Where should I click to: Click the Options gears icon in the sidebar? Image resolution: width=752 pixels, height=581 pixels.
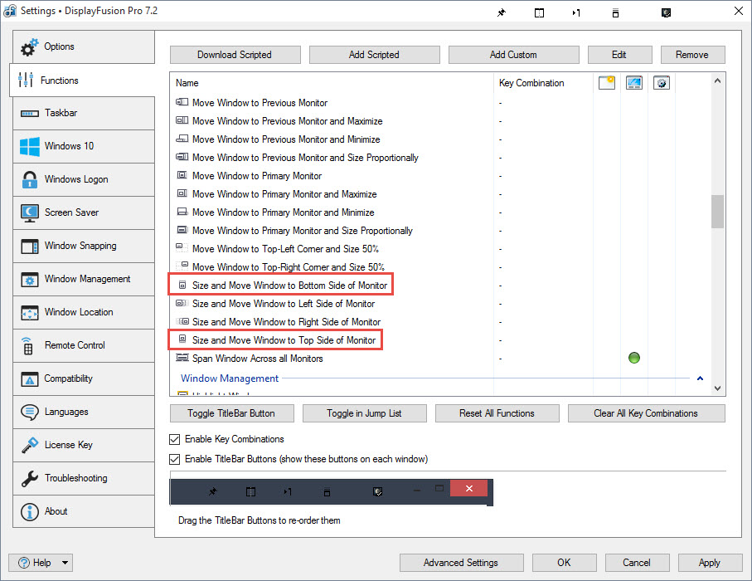(x=29, y=46)
